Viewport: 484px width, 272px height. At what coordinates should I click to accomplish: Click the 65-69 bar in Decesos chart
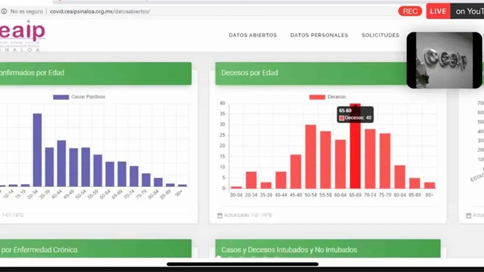pyautogui.click(x=355, y=146)
